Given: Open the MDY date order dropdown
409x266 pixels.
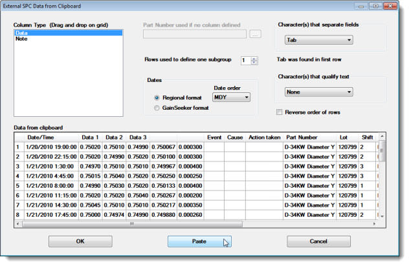Looking at the screenshot, I should click(231, 97).
